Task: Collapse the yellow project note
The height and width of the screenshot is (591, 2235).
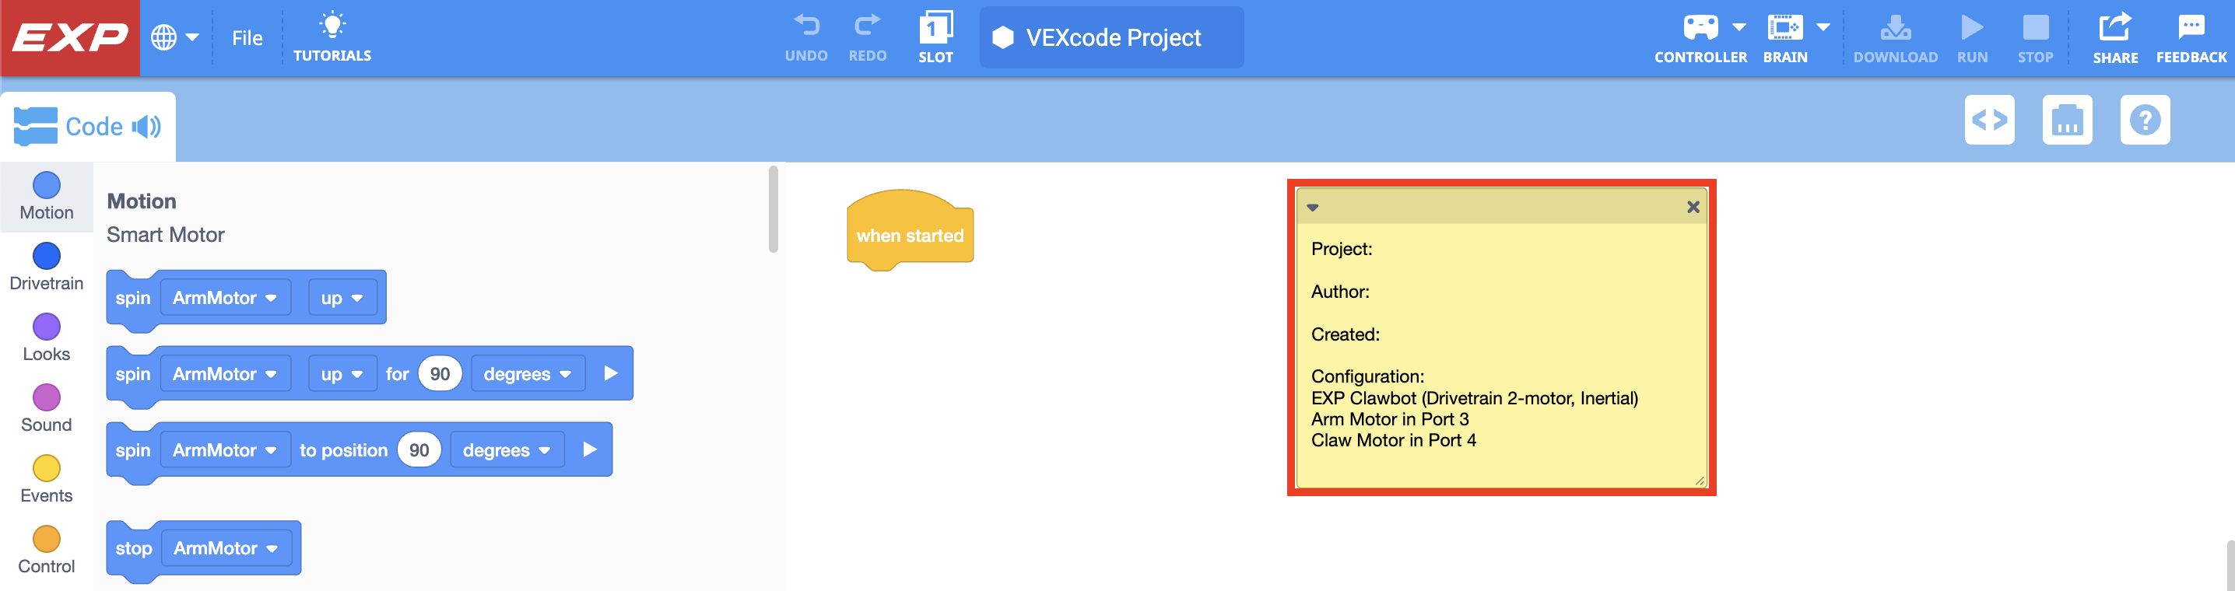Action: (1312, 208)
